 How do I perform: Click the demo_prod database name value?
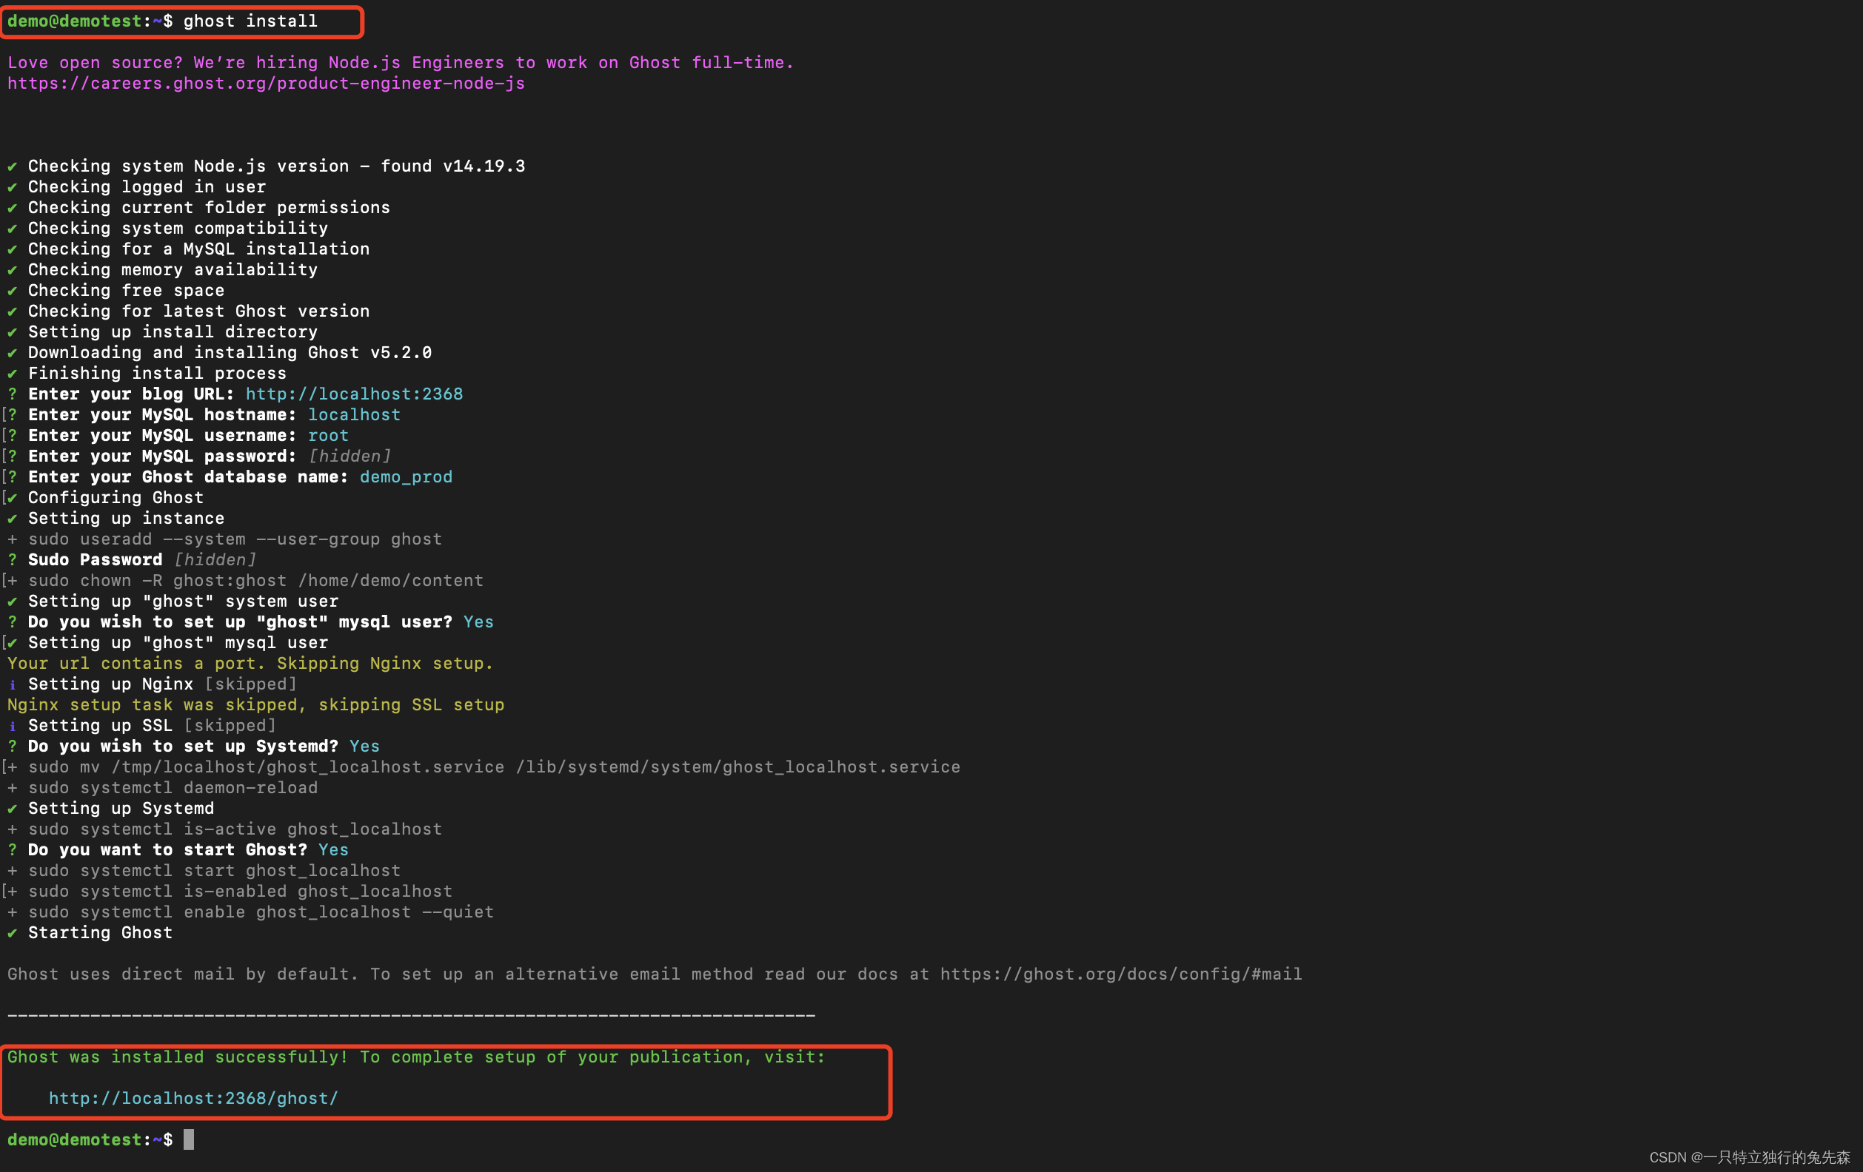point(407,477)
